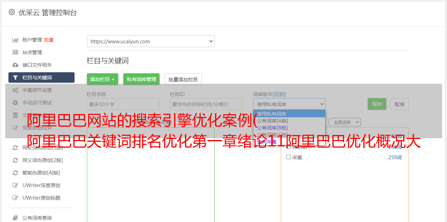Click the refresh icon of 同义词伪原创[2版]

[x=15, y=160]
